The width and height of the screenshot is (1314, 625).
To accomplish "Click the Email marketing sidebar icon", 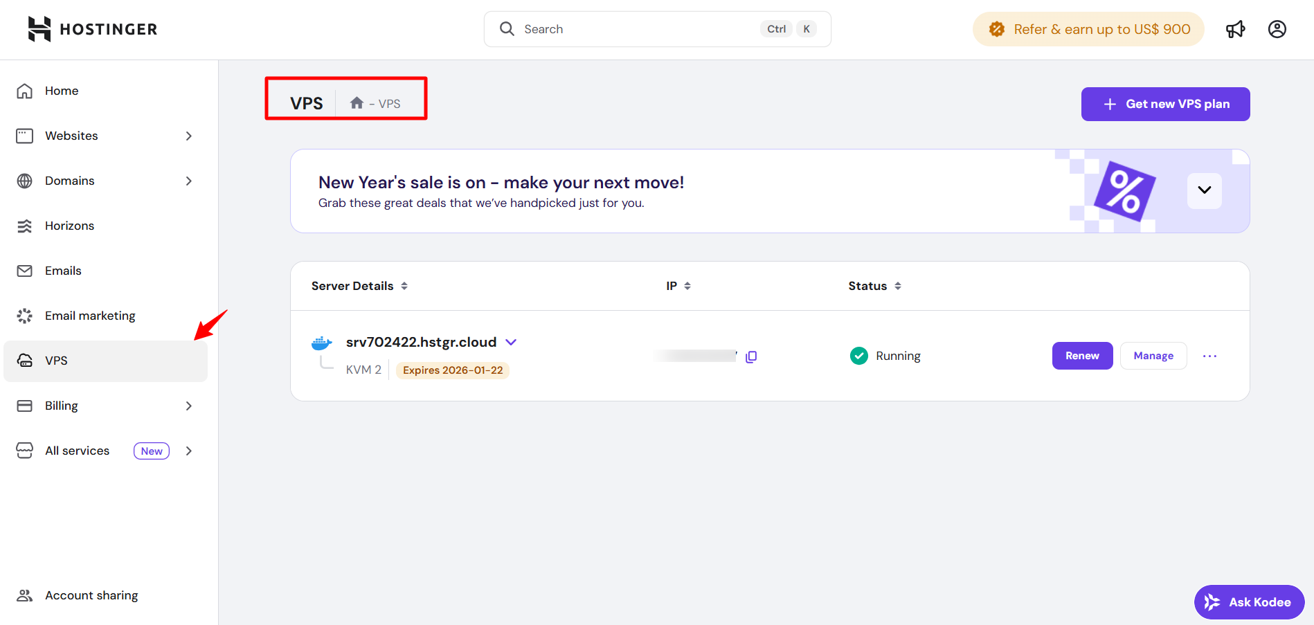I will click(x=25, y=316).
